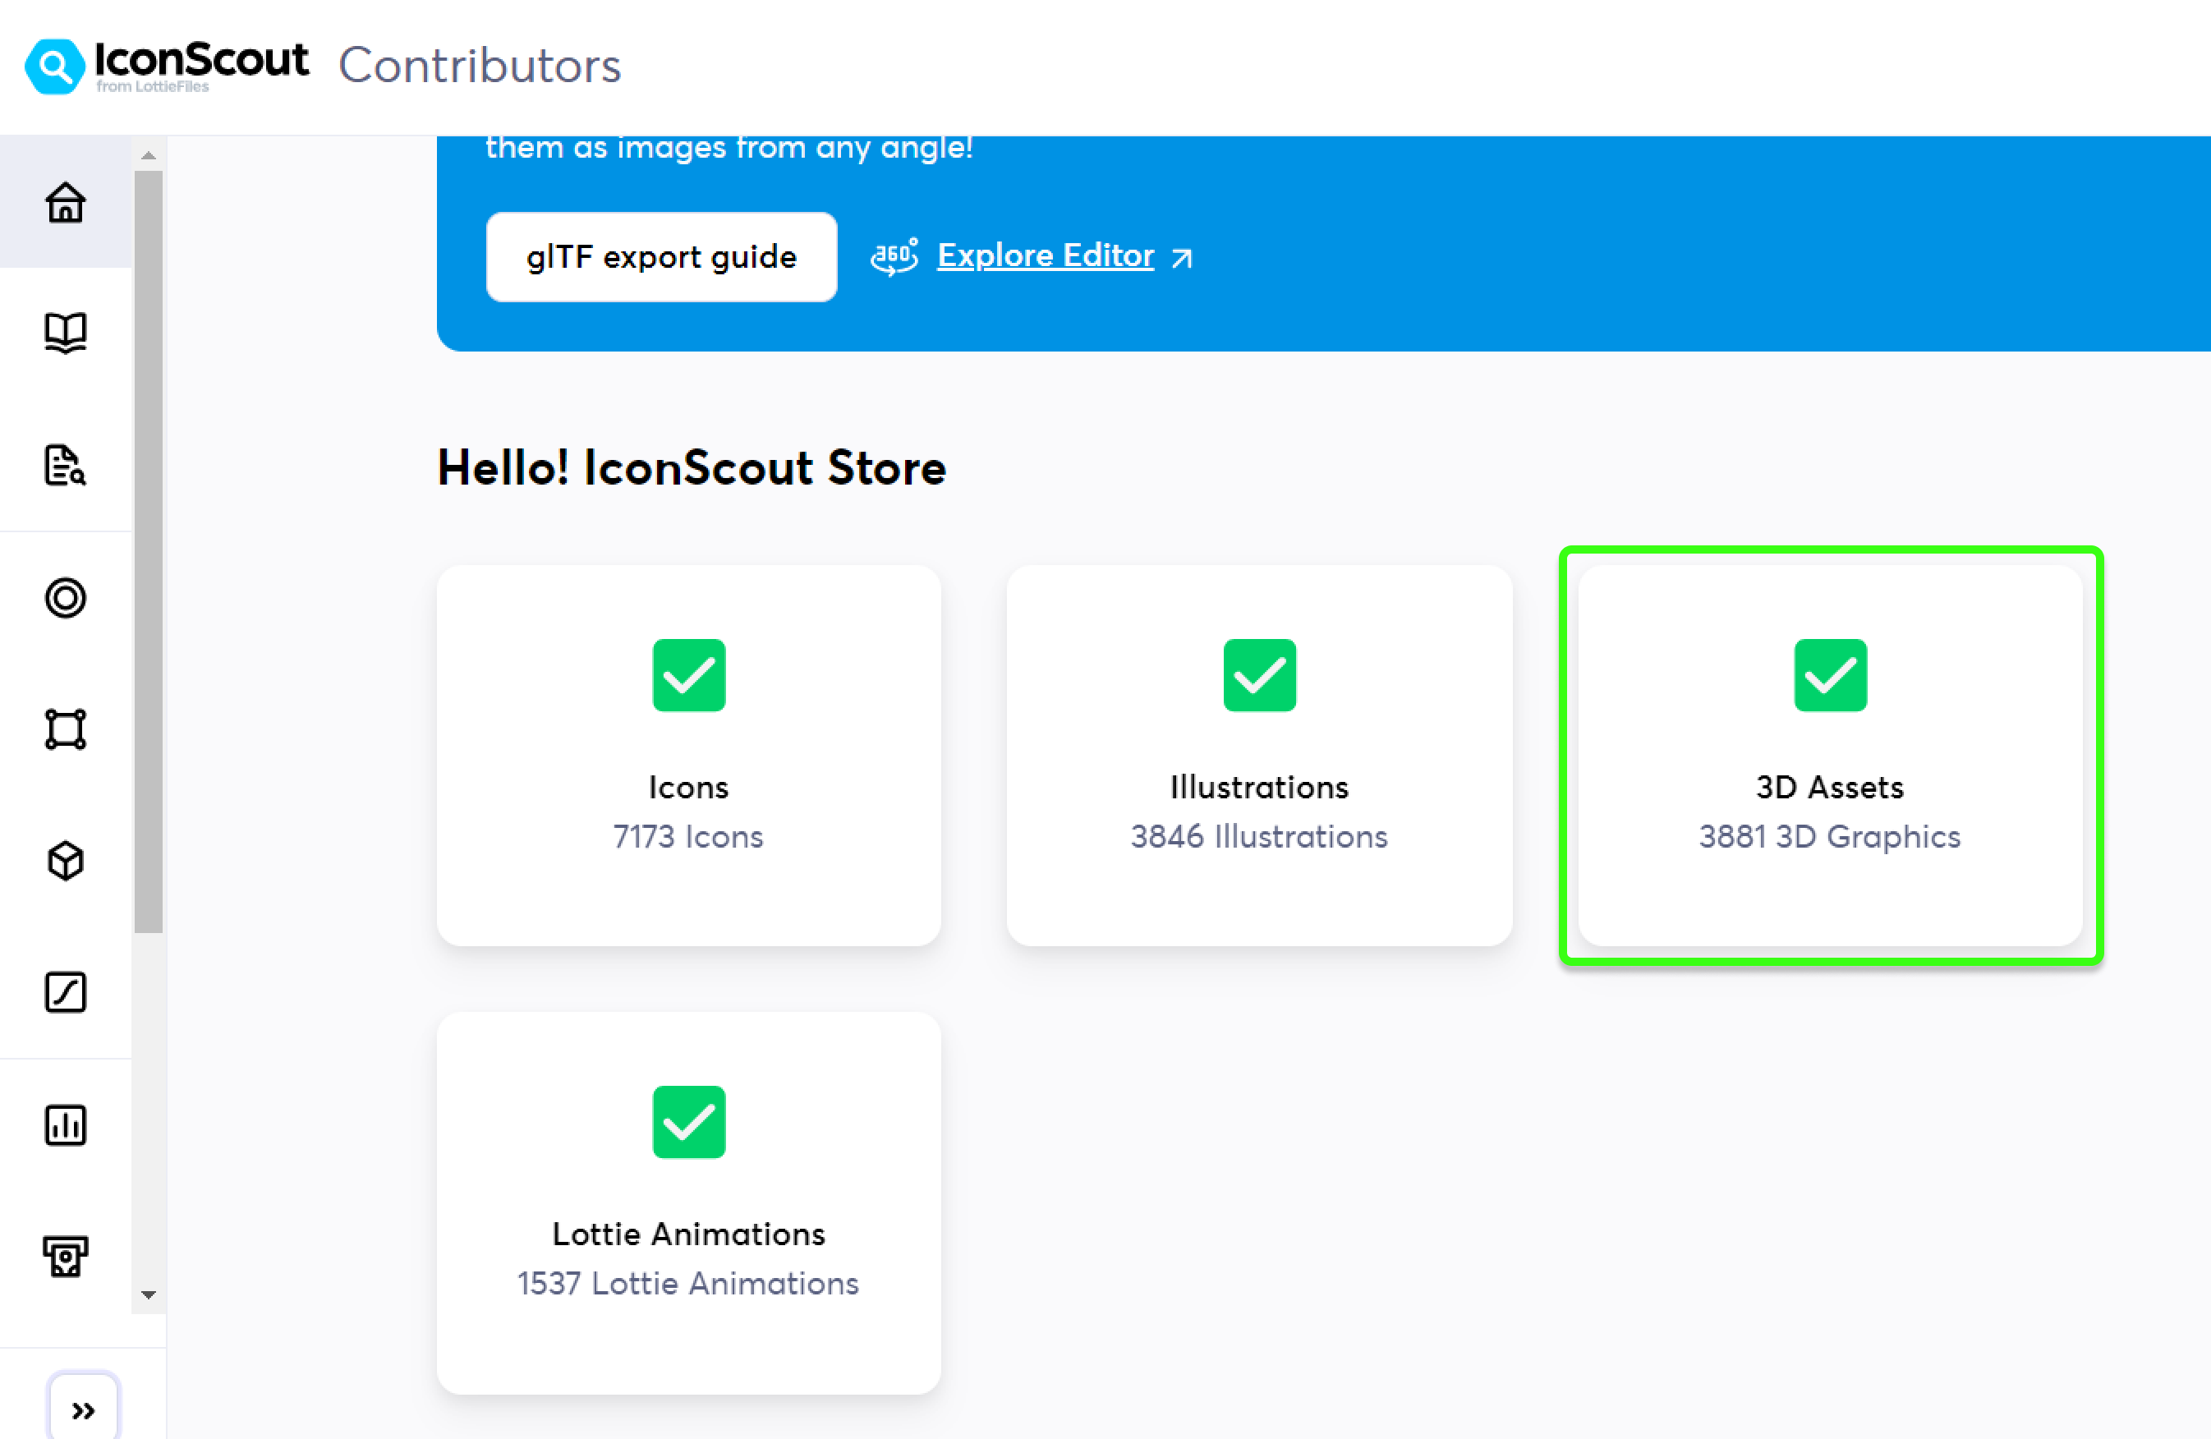2211x1439 pixels.
Task: Click the sidebar scrollbar up arrow
Action: point(149,155)
